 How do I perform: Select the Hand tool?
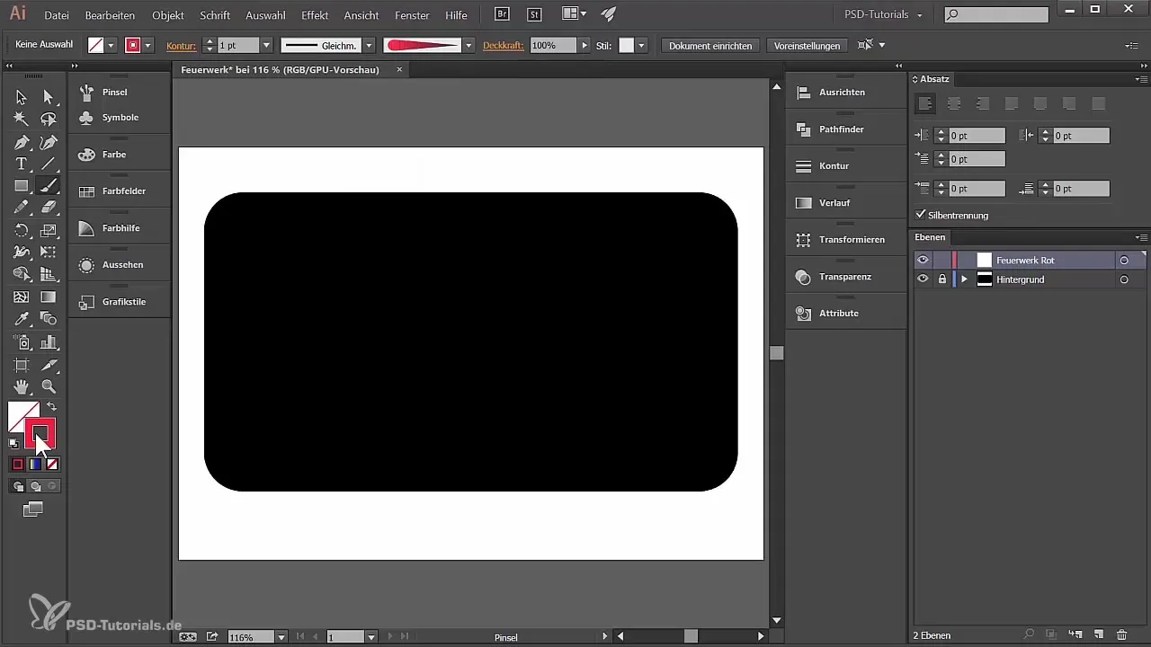pyautogui.click(x=21, y=386)
